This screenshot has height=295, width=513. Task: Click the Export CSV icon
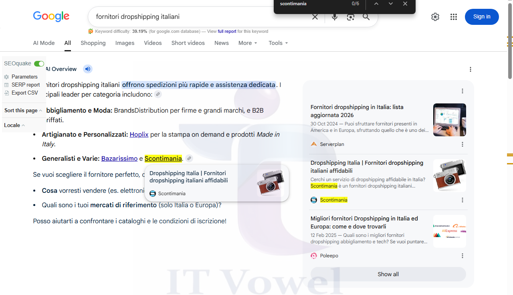coord(6,93)
